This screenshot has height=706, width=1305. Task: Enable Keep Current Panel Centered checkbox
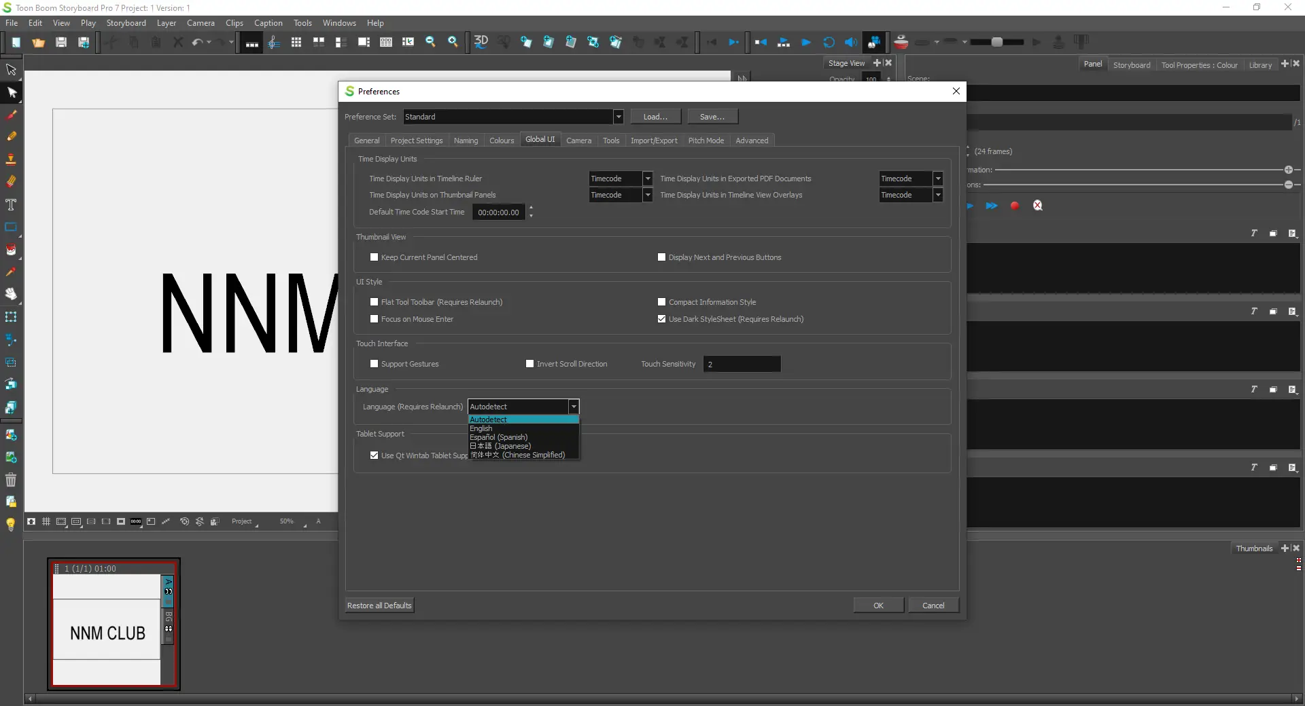point(374,257)
